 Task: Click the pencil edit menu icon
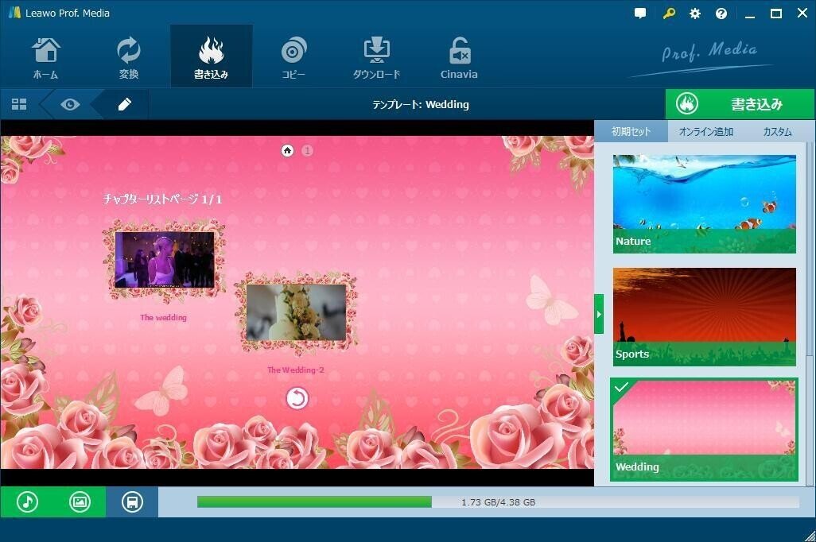click(124, 105)
